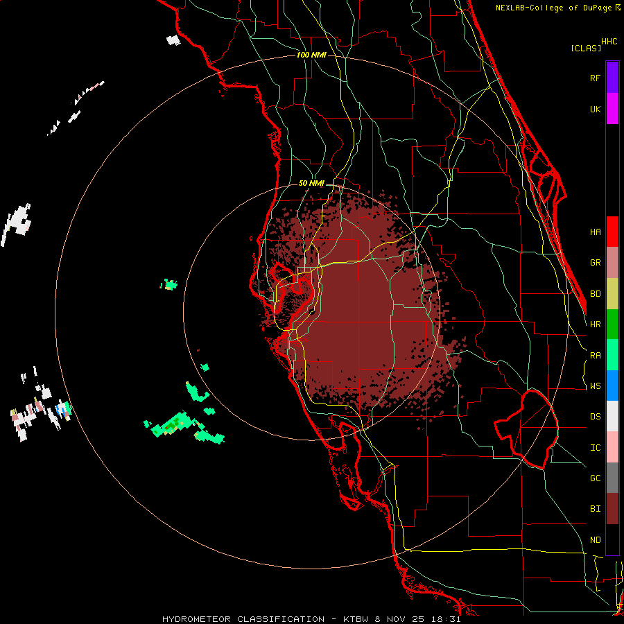
Task: Click the '18:31' timestamp text
Action: (447, 619)
